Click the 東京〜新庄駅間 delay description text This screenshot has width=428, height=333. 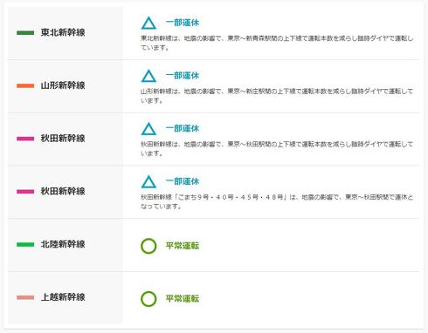(x=277, y=96)
